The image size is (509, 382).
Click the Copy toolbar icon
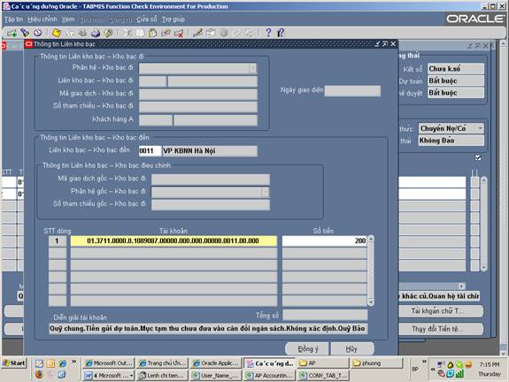coord(140,33)
